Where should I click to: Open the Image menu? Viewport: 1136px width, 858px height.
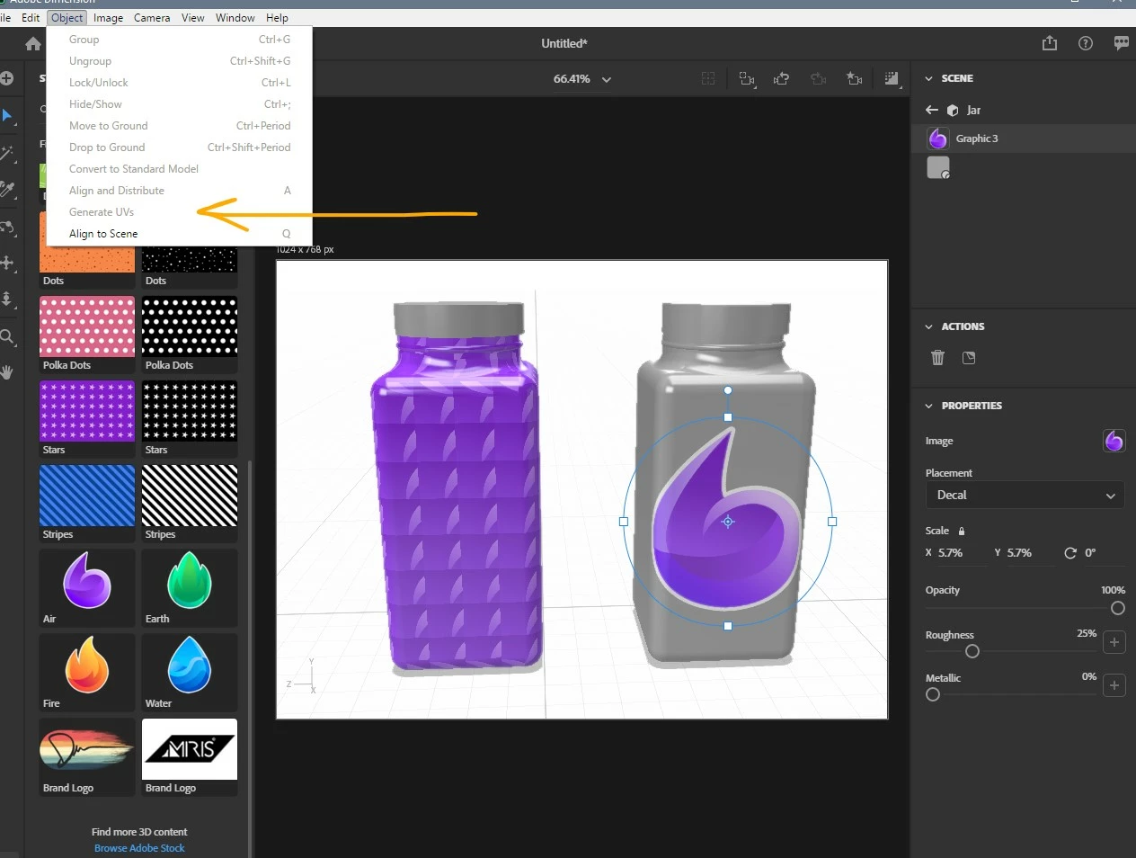click(108, 17)
